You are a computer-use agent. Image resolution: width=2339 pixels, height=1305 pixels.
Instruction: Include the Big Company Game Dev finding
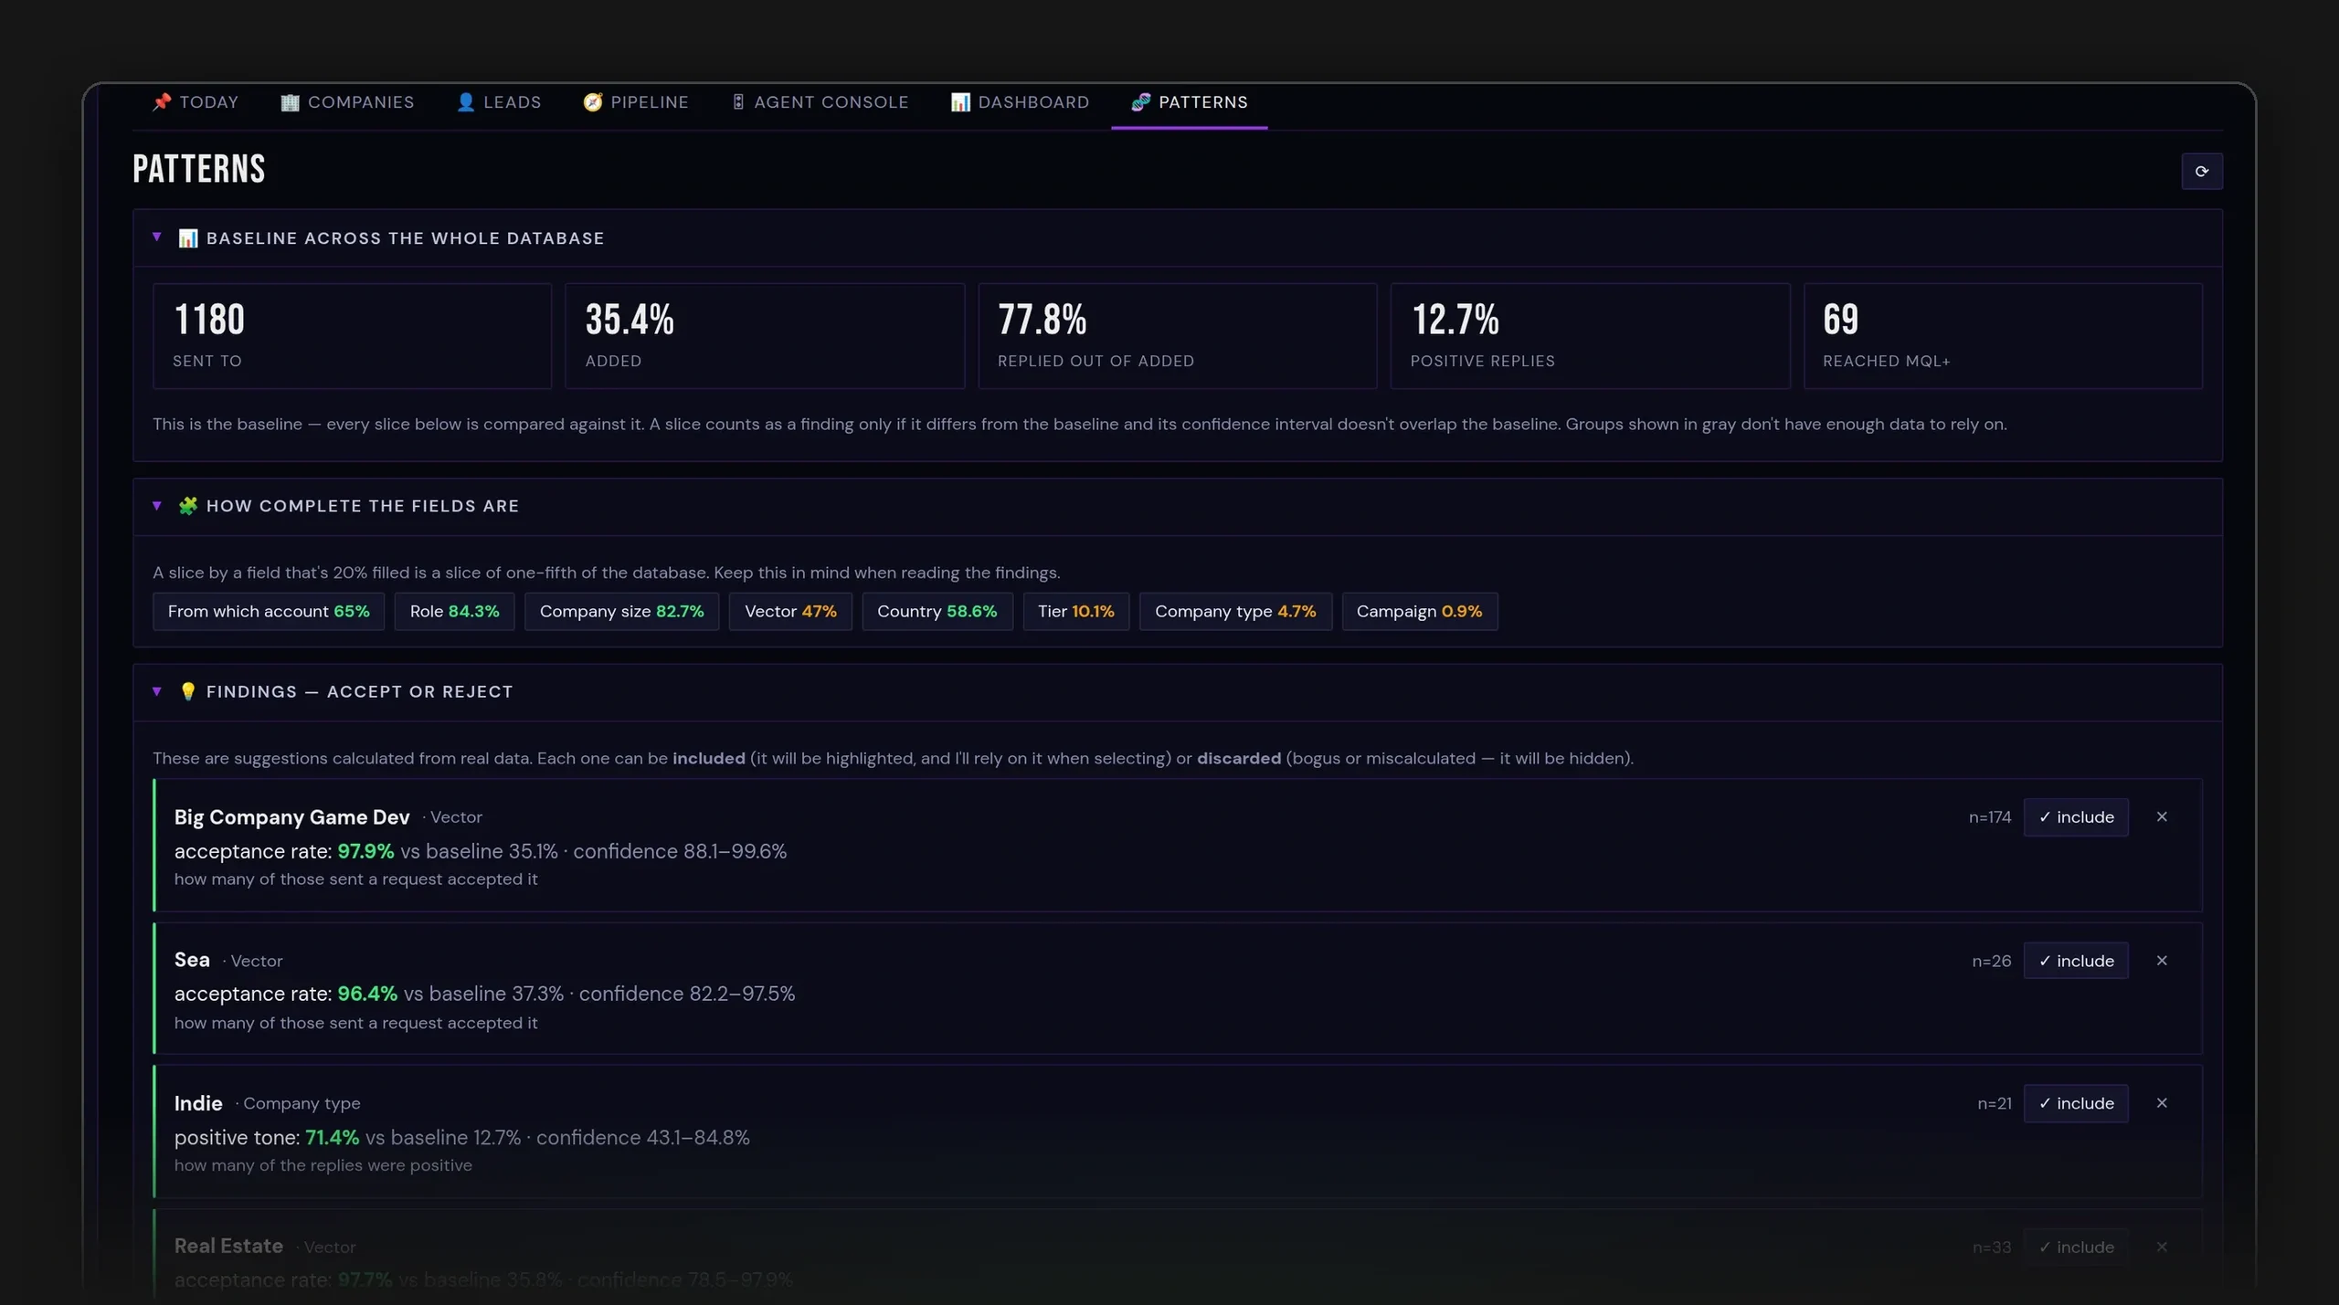(2075, 816)
